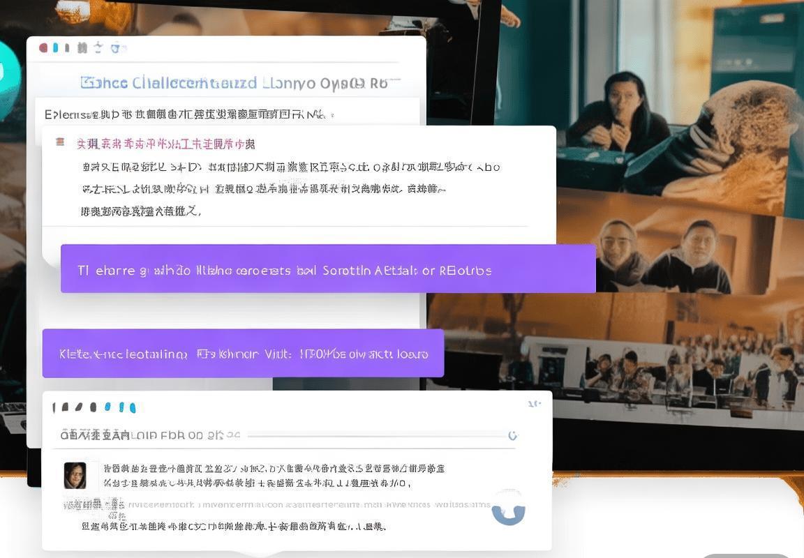Click the refresh icon at end of search bar

(512, 435)
